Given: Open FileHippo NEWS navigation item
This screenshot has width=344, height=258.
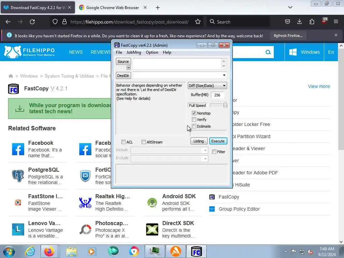Looking at the screenshot, I should 76,52.
